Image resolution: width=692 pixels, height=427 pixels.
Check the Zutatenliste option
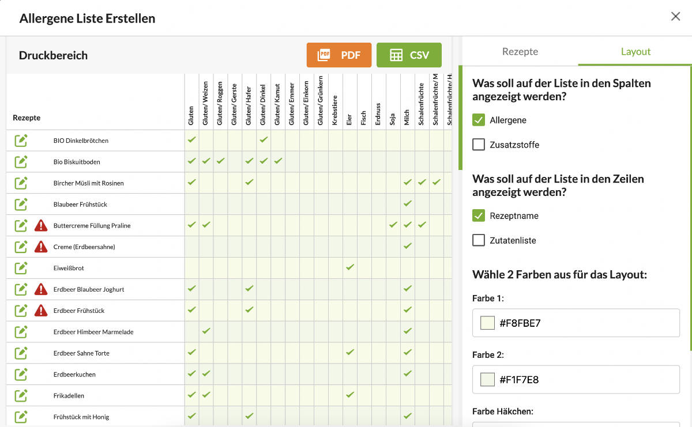[479, 240]
